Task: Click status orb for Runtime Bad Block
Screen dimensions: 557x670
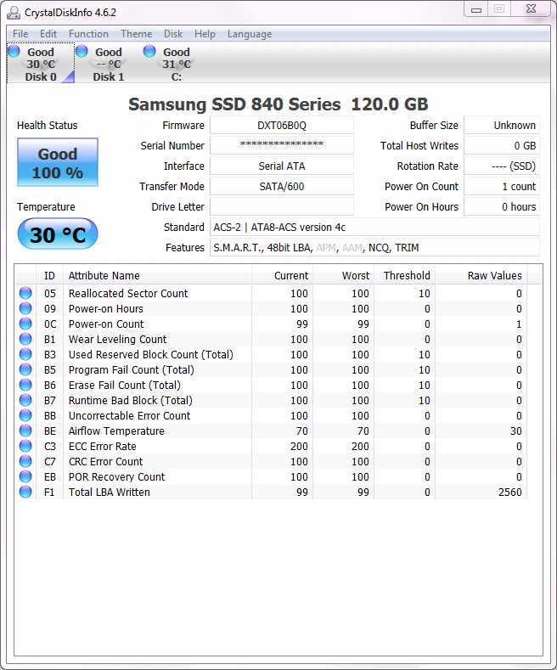Action: click(25, 400)
